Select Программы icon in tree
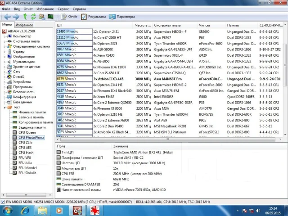Viewport: 288px width, 216px height. tap(9, 87)
